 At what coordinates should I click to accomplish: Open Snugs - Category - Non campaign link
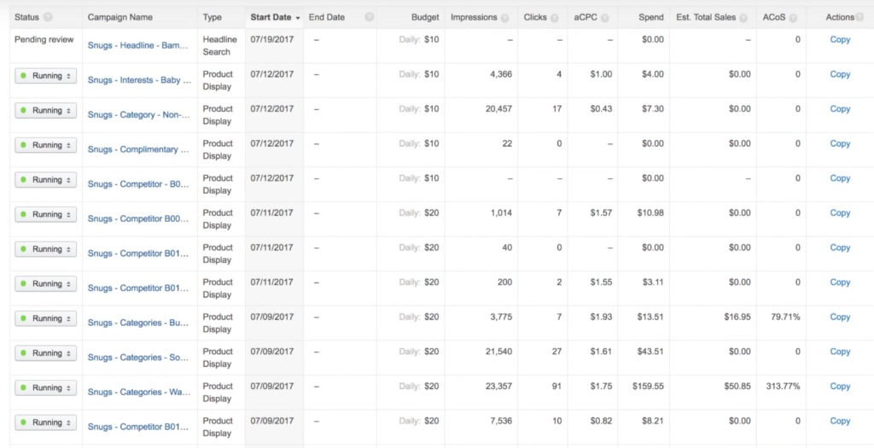click(x=138, y=115)
